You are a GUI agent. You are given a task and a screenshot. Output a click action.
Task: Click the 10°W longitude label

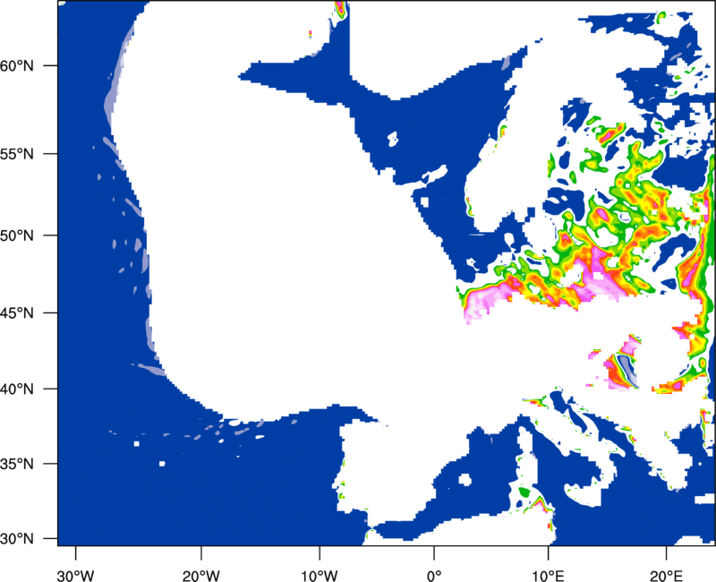click(x=320, y=576)
